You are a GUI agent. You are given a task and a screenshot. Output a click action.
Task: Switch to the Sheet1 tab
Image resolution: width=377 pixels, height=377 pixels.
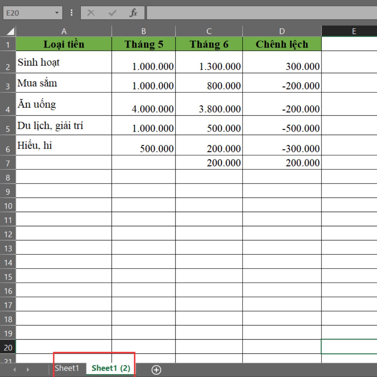67,368
